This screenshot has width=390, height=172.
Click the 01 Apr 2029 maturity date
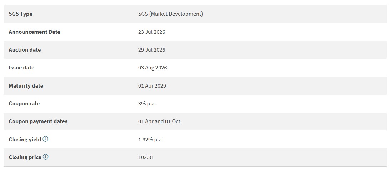[x=152, y=86]
